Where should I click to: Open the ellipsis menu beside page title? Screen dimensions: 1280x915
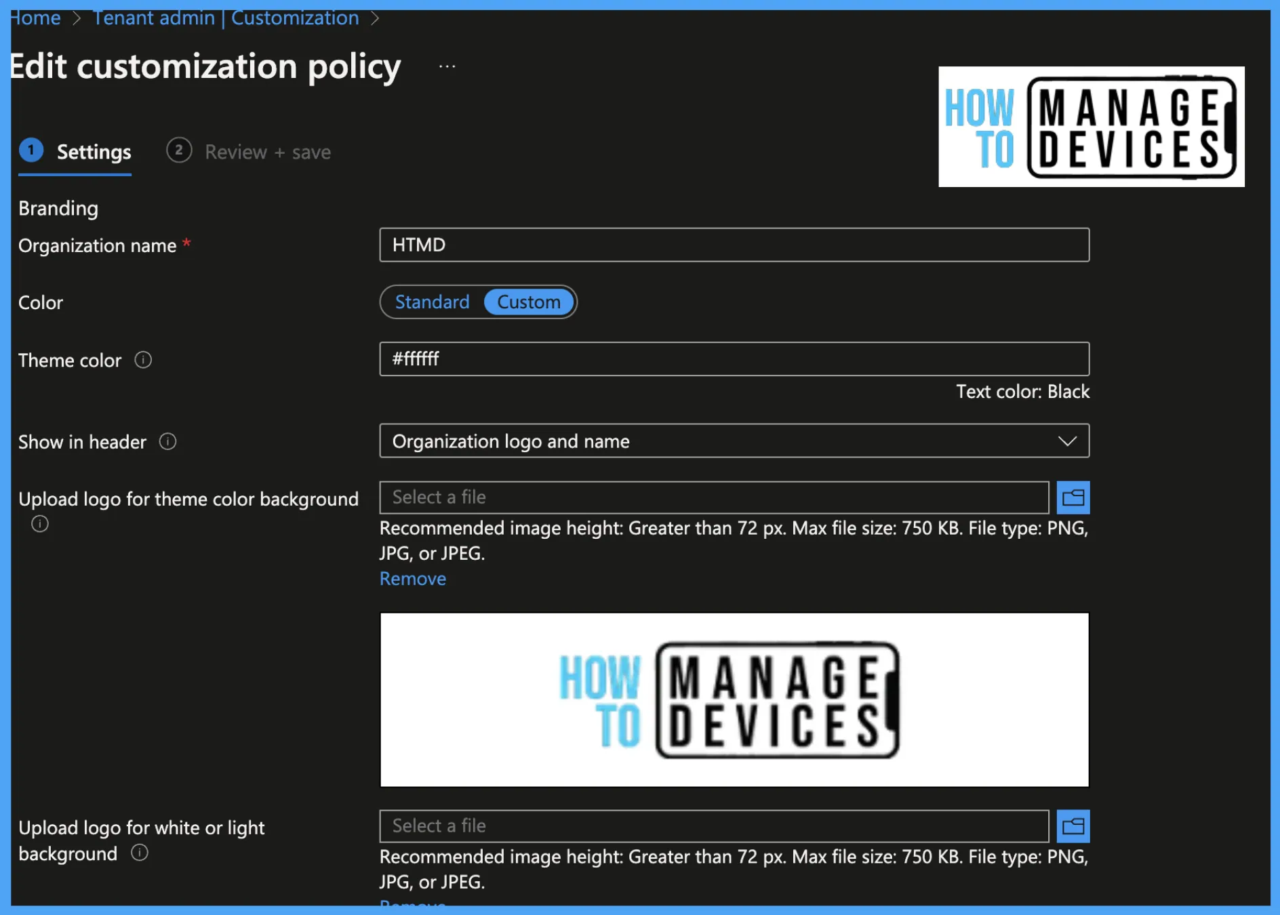[x=447, y=66]
